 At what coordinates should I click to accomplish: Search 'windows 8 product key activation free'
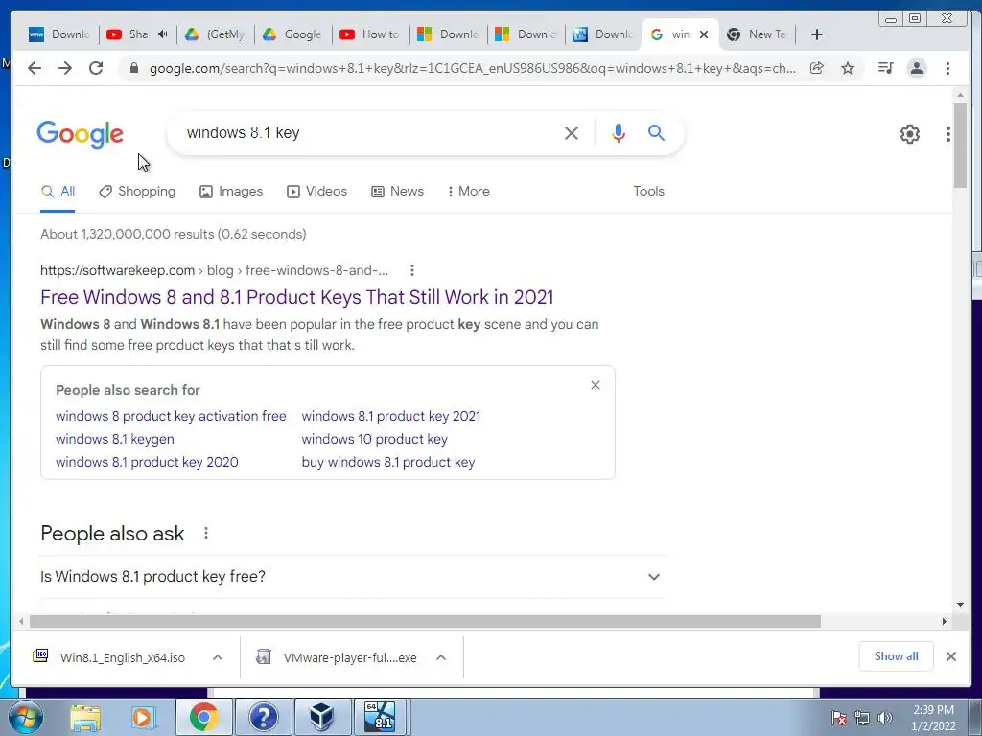[171, 416]
